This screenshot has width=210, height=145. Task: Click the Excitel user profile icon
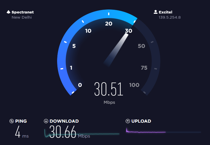155,12
